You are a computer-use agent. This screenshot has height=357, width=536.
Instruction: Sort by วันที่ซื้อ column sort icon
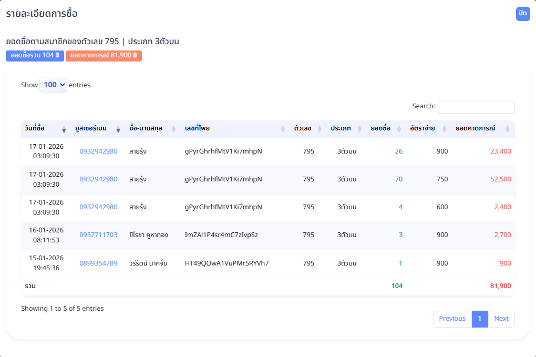coord(64,129)
